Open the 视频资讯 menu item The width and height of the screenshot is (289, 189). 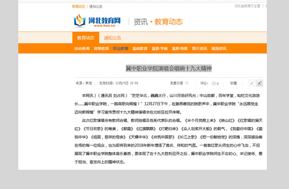219,49
